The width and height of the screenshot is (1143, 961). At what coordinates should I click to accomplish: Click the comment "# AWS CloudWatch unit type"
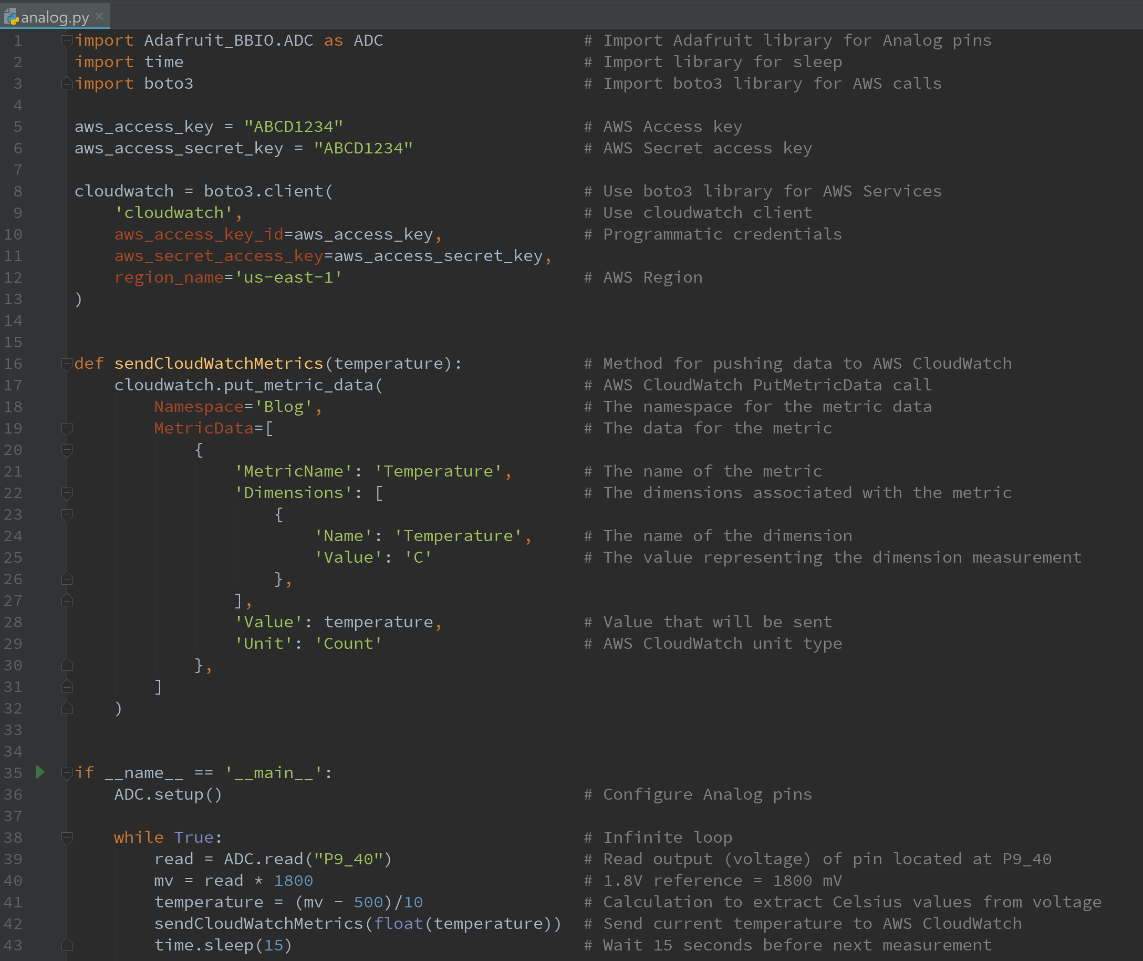tap(713, 644)
